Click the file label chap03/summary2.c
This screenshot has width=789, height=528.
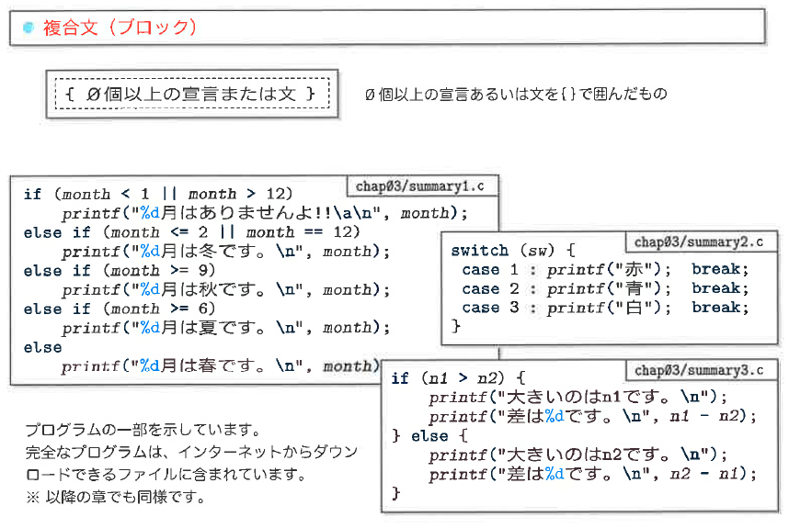(x=699, y=242)
